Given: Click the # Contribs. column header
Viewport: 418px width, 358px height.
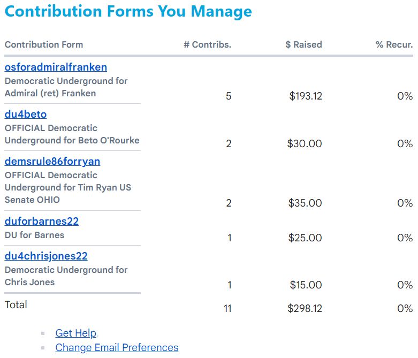Looking at the screenshot, I should pyautogui.click(x=207, y=44).
